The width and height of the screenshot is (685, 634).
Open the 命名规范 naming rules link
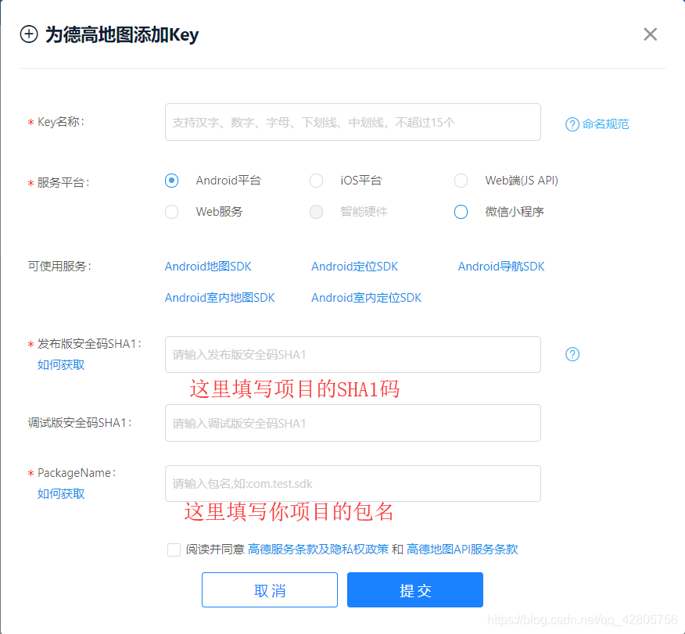605,124
